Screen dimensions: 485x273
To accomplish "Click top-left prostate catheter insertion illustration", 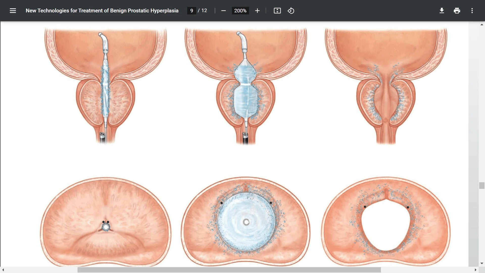I will click(106, 86).
